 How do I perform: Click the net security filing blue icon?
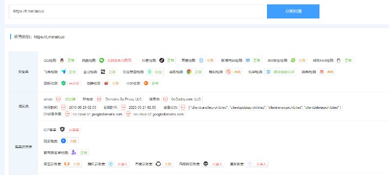[x=64, y=141]
